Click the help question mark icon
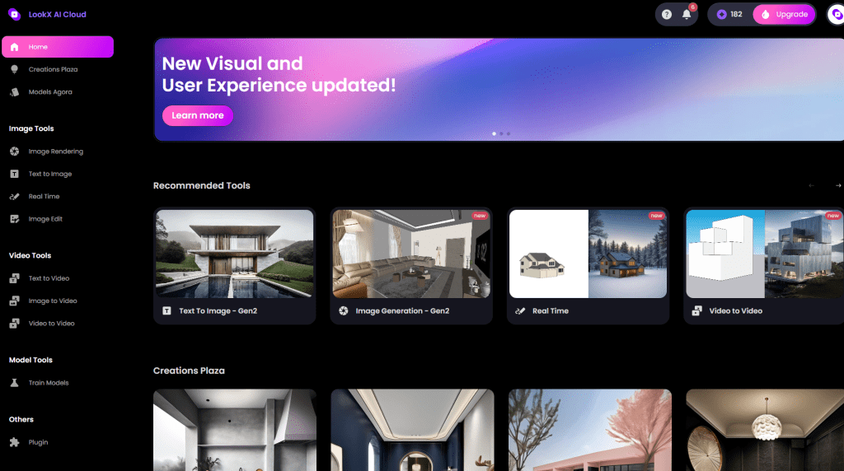 667,14
